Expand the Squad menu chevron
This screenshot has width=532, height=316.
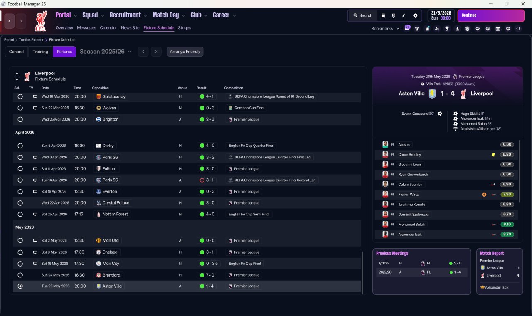pos(103,16)
